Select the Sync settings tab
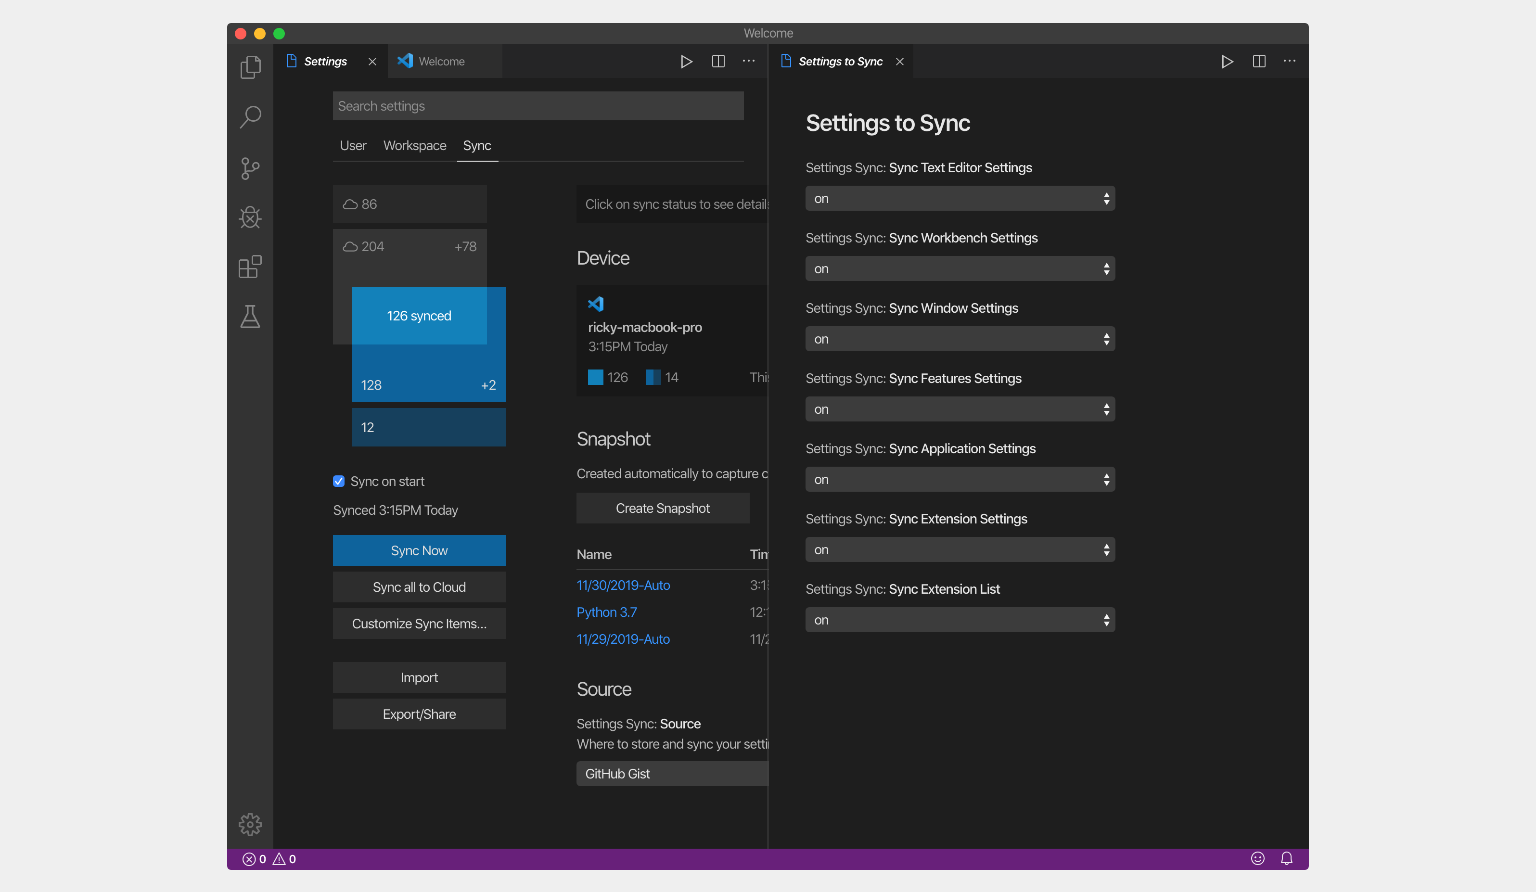This screenshot has width=1536, height=892. (x=477, y=146)
